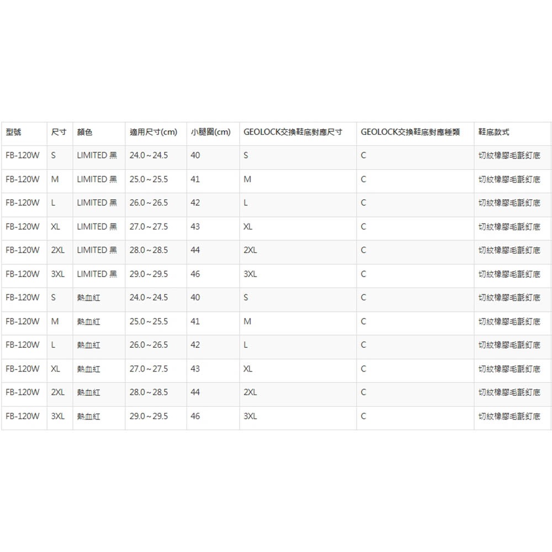Click the 尺寸 column header
Screen dimensions: 552x552
point(59,132)
